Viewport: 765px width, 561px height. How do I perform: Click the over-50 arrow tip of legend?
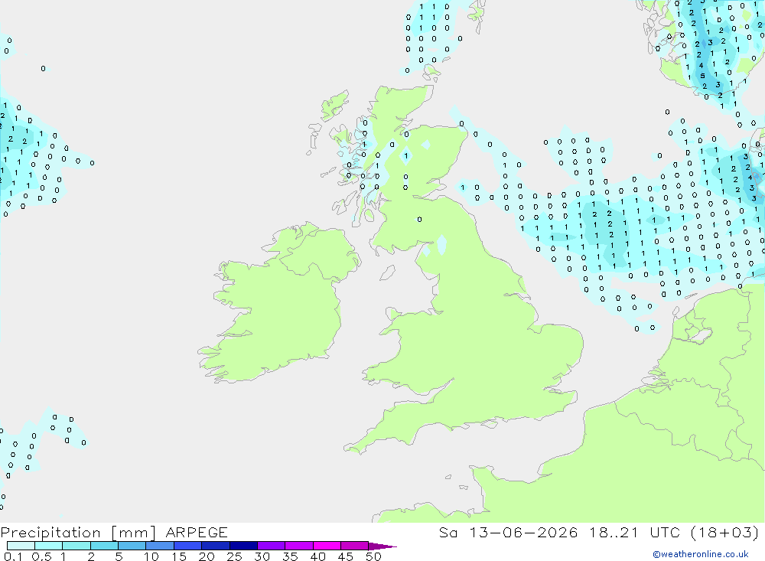coord(382,546)
